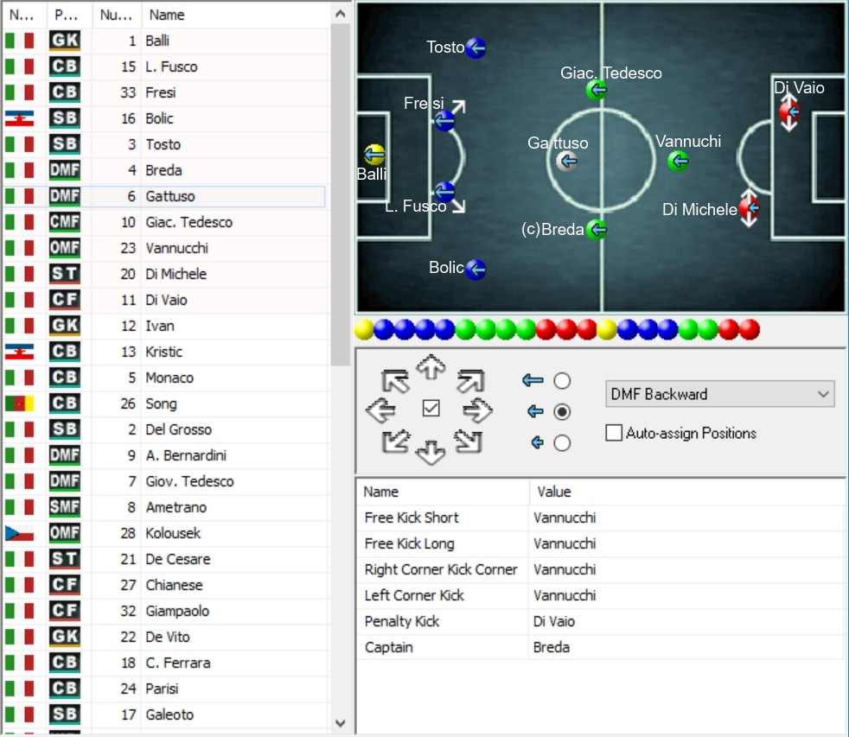Enable Auto-assign Positions checkbox
The image size is (849, 737).
[614, 433]
